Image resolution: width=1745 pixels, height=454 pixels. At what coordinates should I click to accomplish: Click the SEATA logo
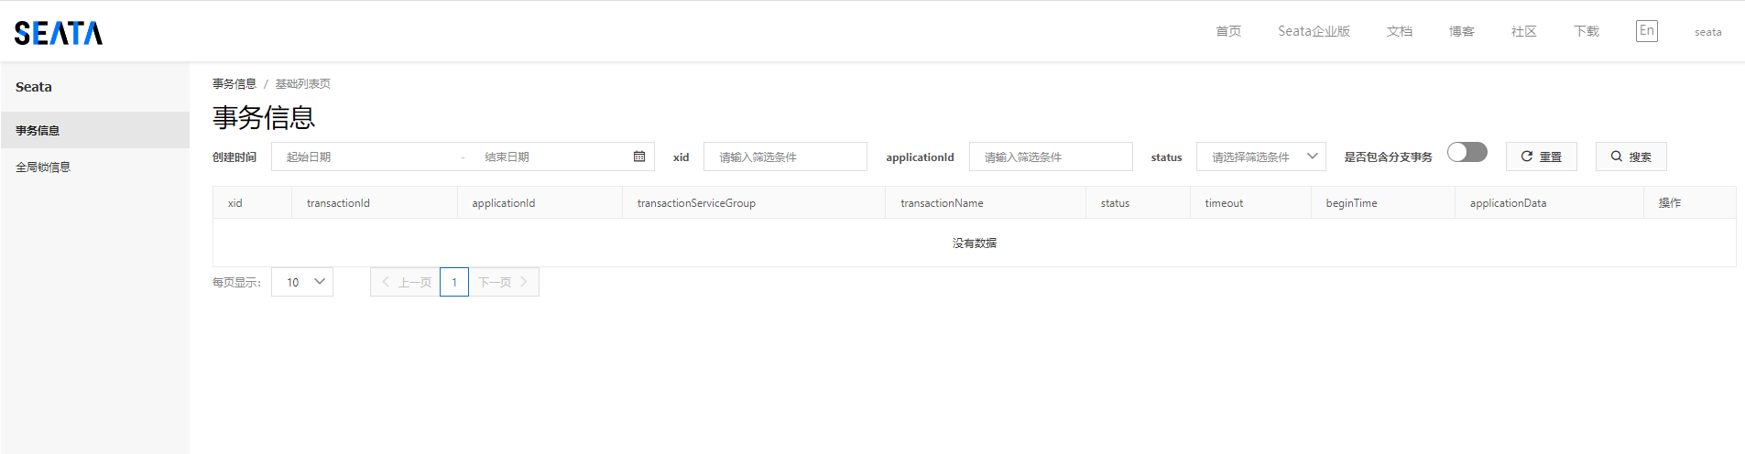[x=59, y=33]
